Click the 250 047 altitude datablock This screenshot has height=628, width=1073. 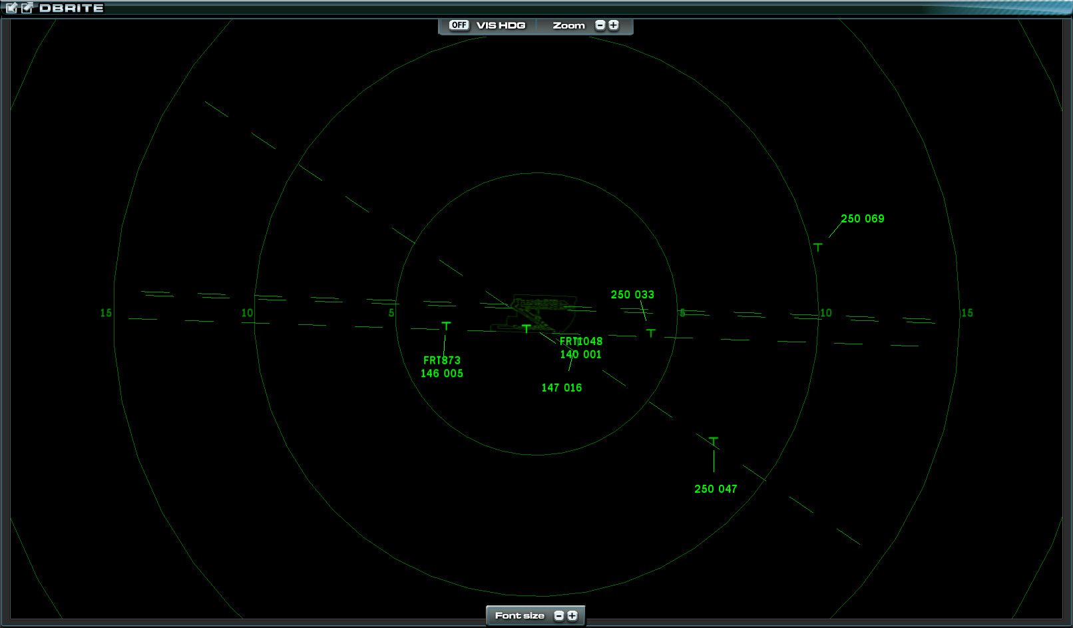[x=716, y=488]
